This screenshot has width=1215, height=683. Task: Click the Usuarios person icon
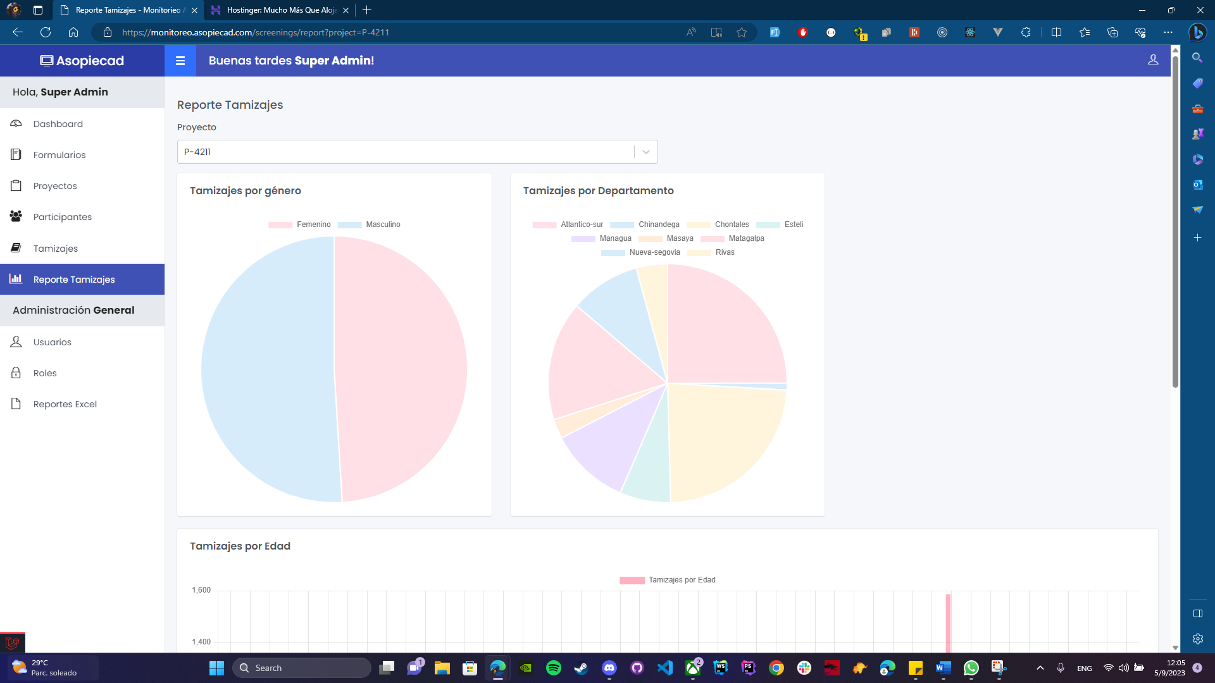16,342
